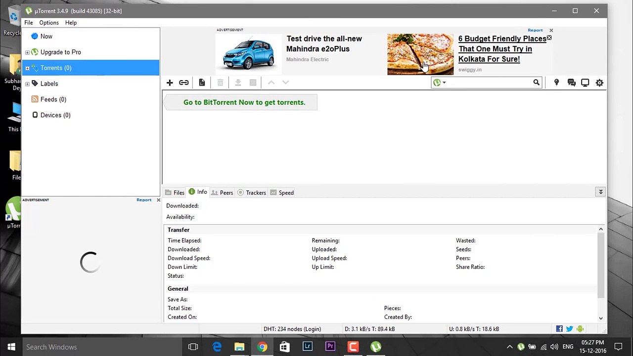Click the Stop torrent square icon

[253, 83]
